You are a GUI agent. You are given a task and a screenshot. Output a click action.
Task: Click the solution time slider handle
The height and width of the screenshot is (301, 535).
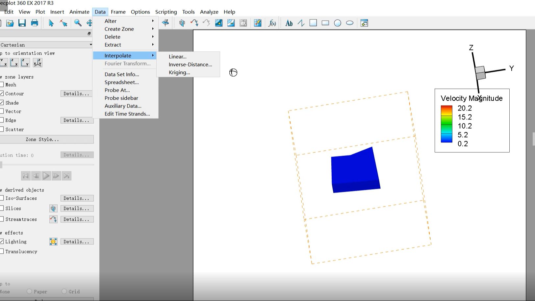tap(1, 165)
